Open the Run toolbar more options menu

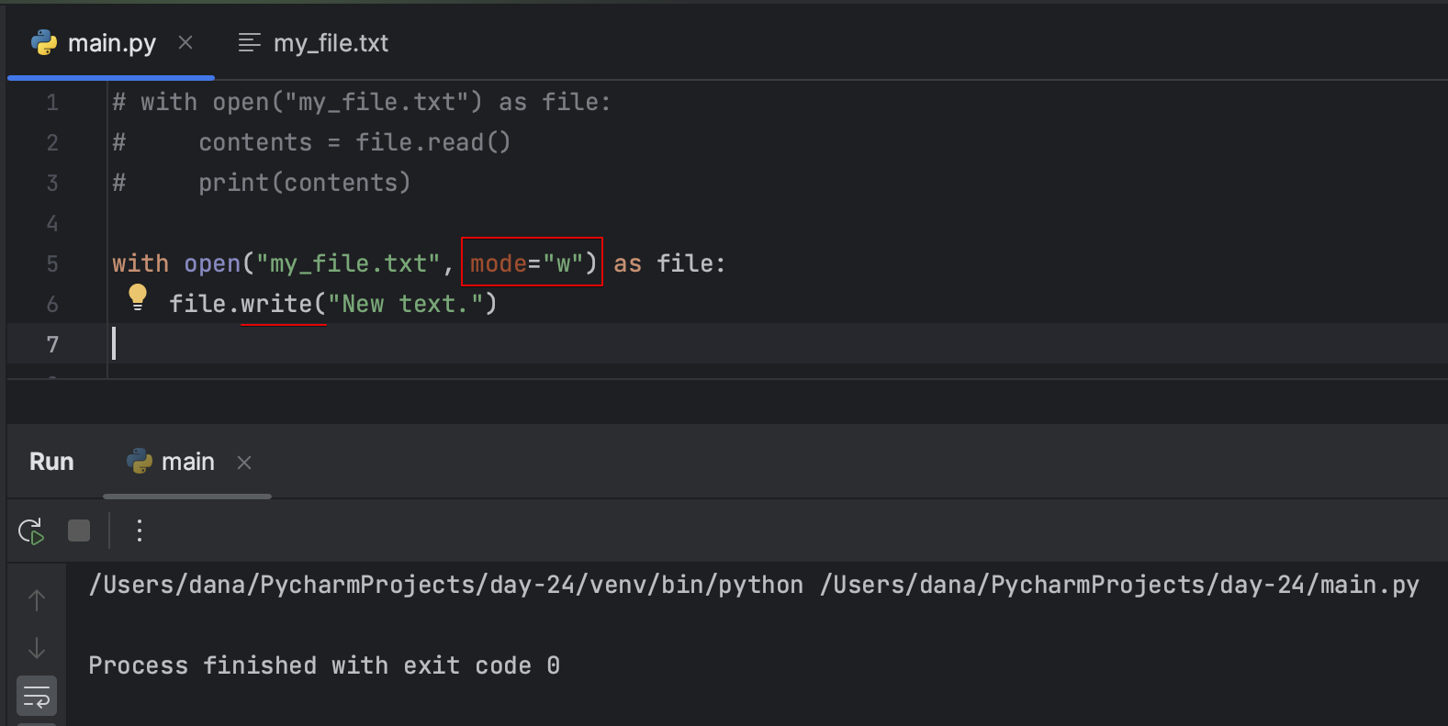coord(140,531)
